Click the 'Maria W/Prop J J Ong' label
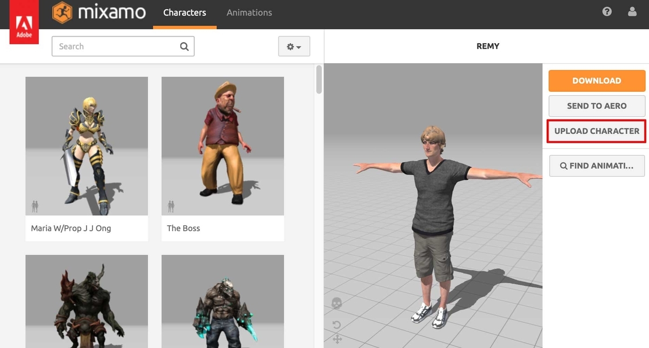The width and height of the screenshot is (649, 348). click(x=71, y=228)
